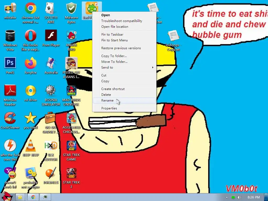Select the Morbius Reader icon

[10, 95]
